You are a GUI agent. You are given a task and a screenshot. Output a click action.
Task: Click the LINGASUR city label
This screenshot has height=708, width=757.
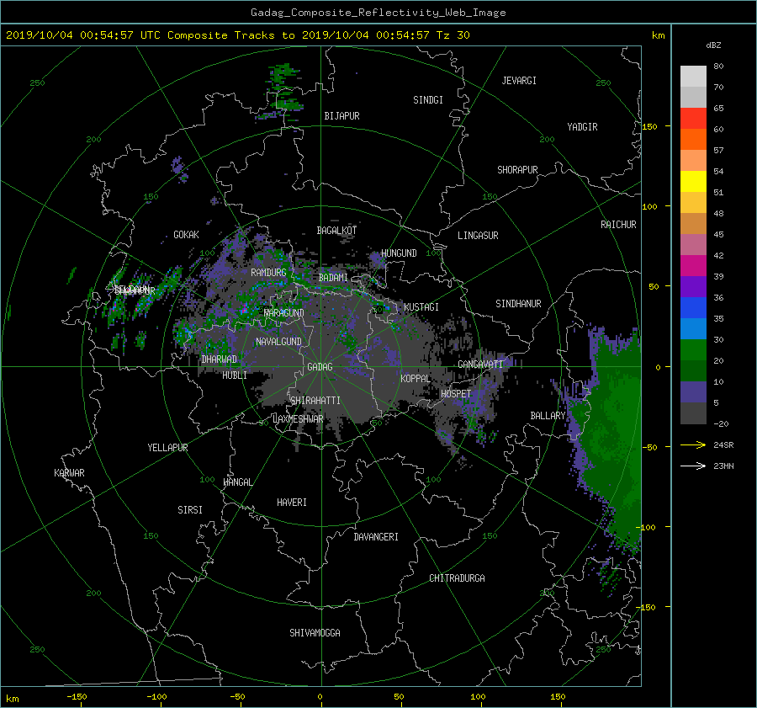coord(478,236)
